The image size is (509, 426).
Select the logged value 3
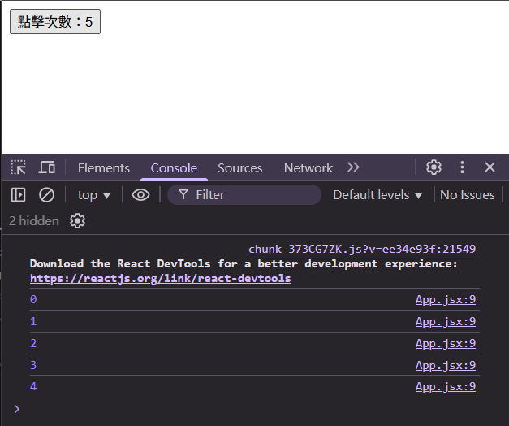(33, 365)
